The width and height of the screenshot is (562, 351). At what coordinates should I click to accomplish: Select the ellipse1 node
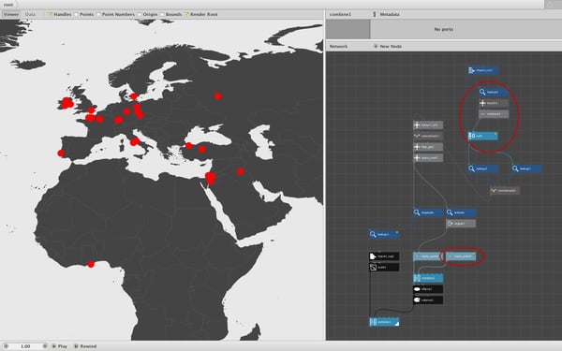[x=428, y=289]
